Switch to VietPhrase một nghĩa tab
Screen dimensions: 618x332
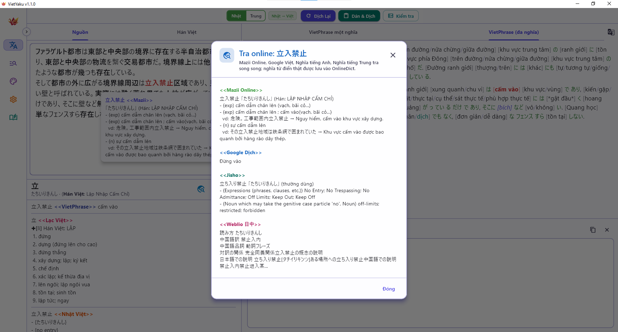click(333, 32)
